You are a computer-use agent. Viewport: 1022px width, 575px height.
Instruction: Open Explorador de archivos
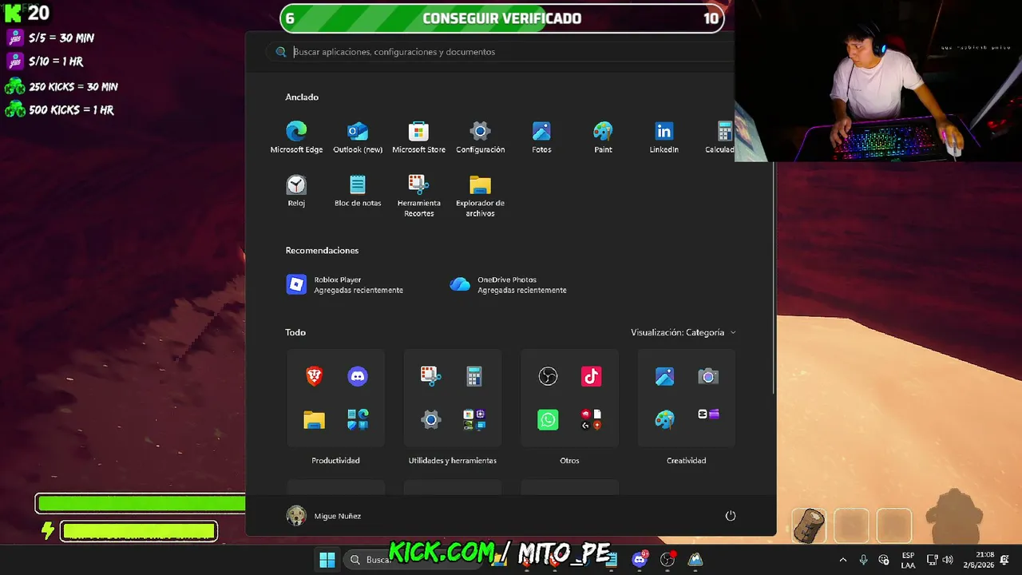pyautogui.click(x=480, y=196)
